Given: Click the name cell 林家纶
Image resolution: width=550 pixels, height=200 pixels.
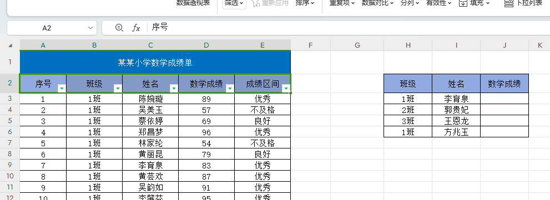Looking at the screenshot, I should point(150,143).
